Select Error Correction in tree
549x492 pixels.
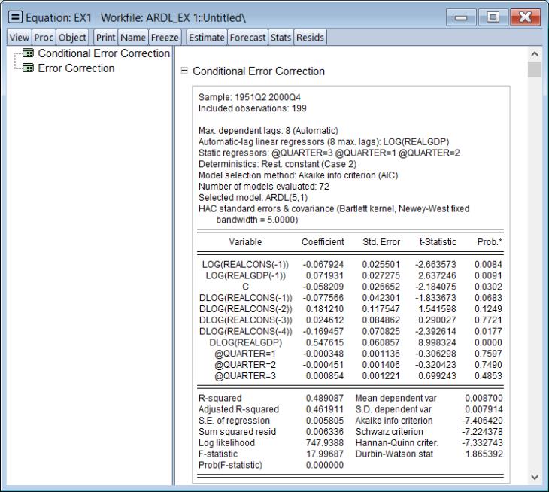(76, 68)
